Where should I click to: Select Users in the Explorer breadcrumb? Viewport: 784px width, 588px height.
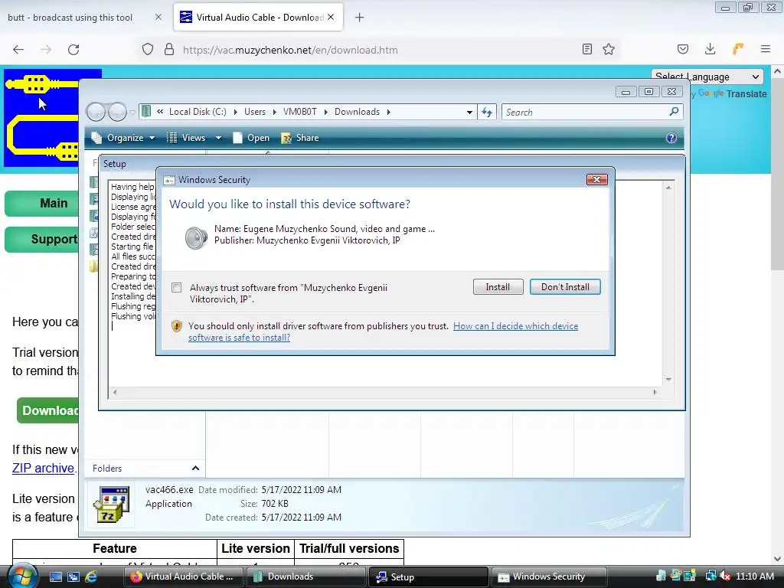255,112
